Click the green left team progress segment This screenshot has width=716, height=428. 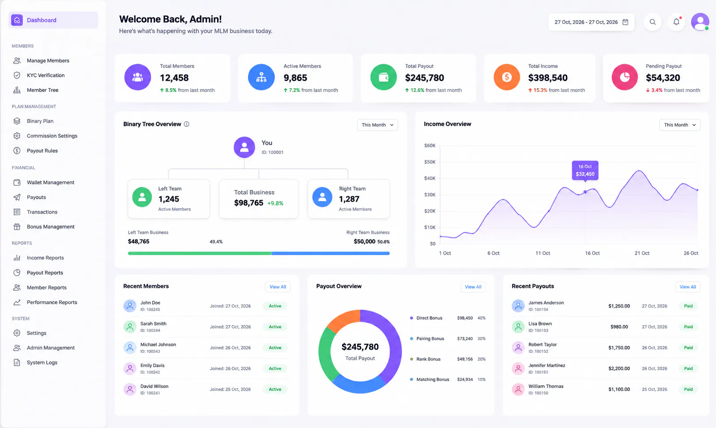point(200,253)
